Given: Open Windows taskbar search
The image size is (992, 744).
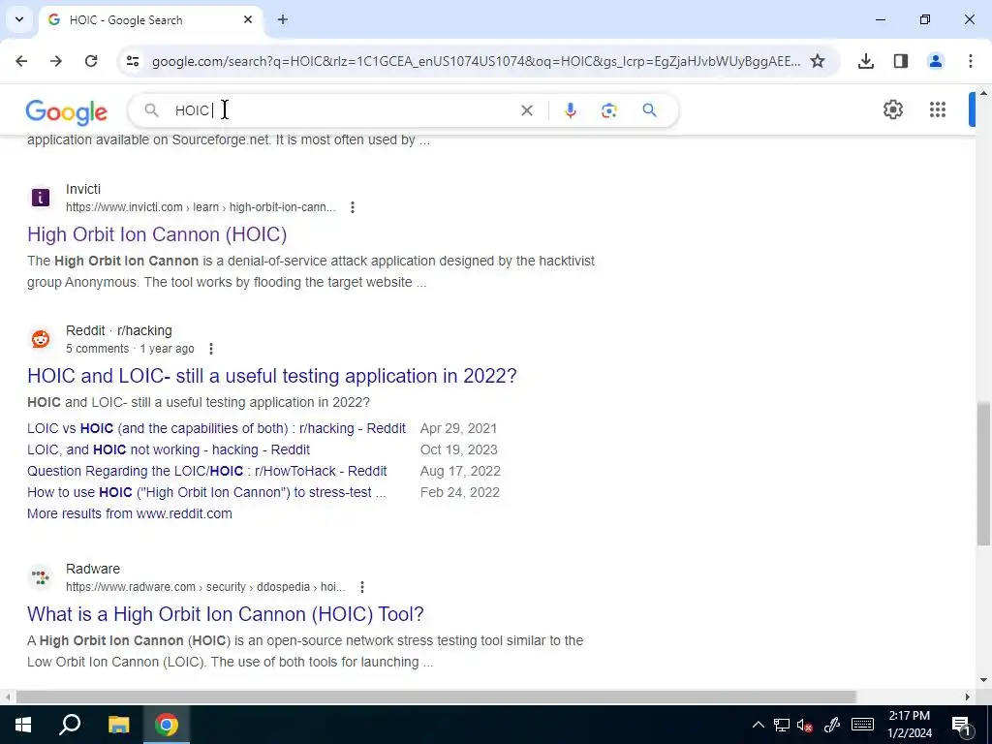Looking at the screenshot, I should point(70,725).
